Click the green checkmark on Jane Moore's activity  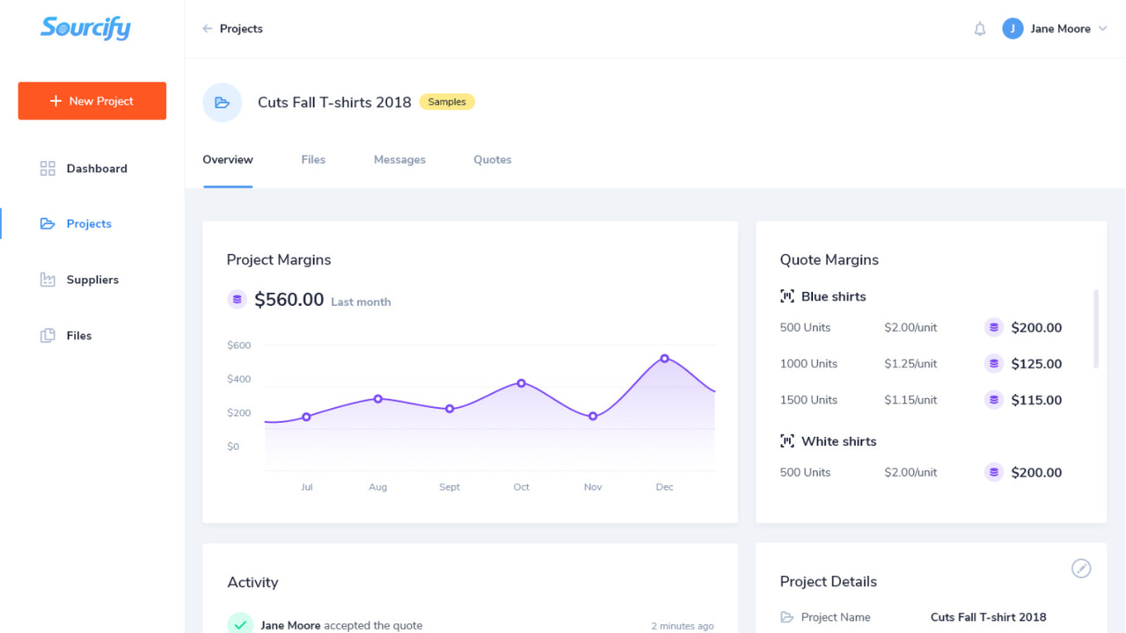(x=240, y=623)
